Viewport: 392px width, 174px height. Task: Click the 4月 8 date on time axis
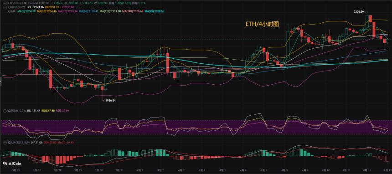point(284,170)
